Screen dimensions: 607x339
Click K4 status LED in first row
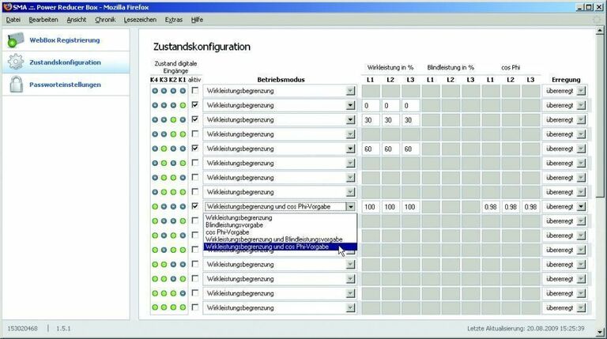[x=155, y=91]
